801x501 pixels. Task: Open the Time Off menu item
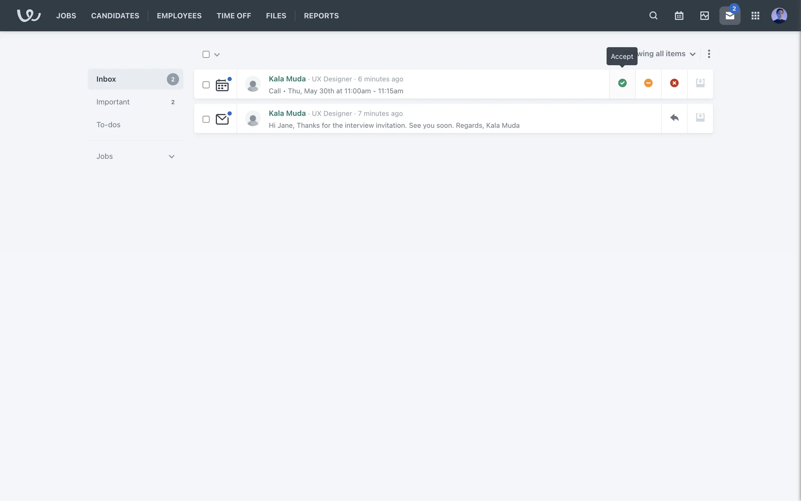234,15
